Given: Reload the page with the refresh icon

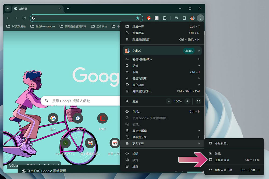Looking at the screenshot, I should point(24,18).
